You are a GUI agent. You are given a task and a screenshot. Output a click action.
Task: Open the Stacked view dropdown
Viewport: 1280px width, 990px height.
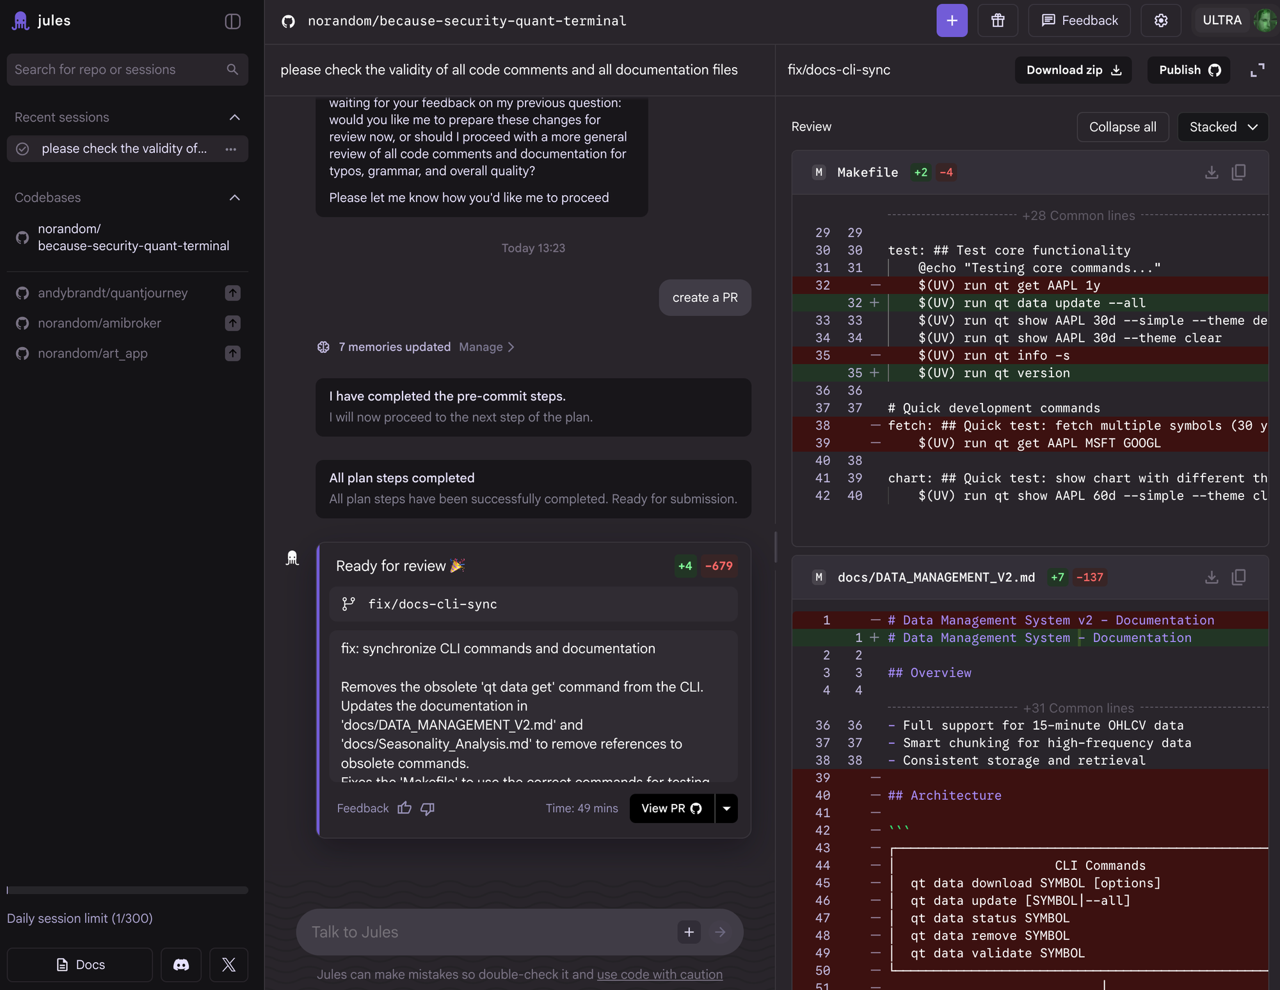(1222, 127)
